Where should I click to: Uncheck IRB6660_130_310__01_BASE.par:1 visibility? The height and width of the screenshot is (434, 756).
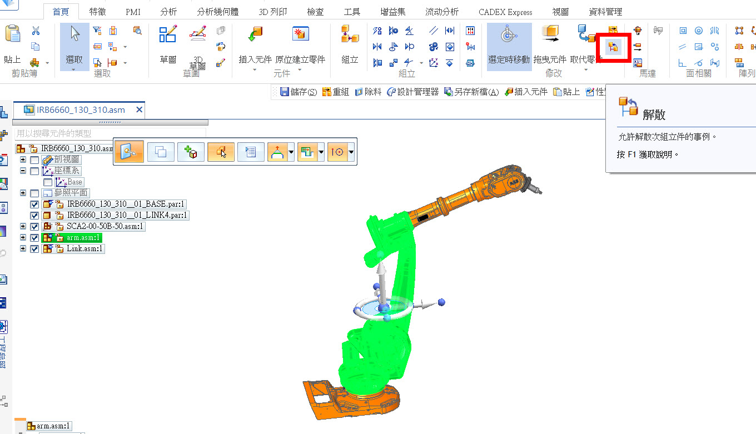click(x=34, y=204)
